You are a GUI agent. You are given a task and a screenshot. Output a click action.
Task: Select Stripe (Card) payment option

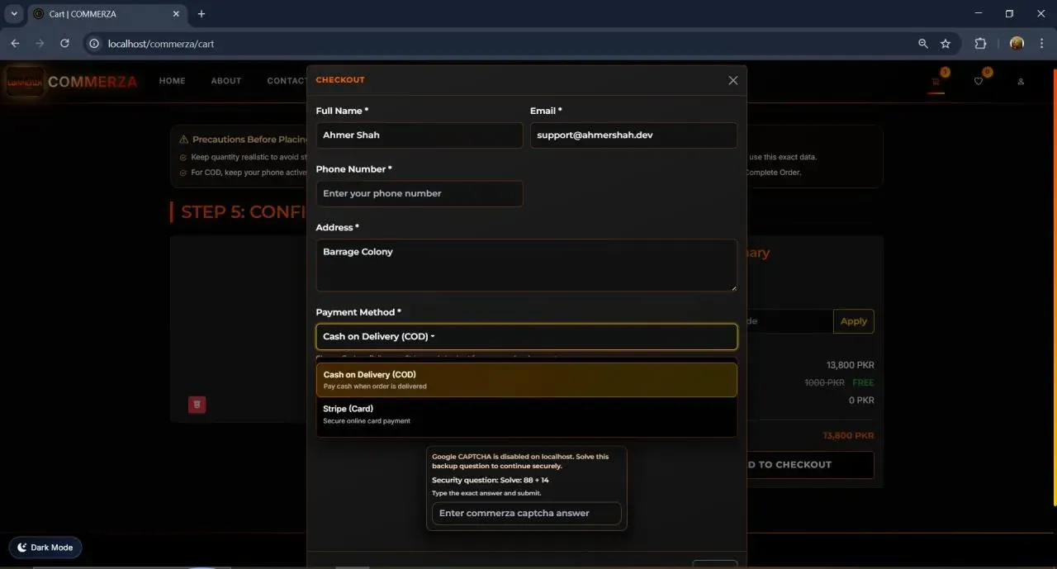(x=526, y=414)
